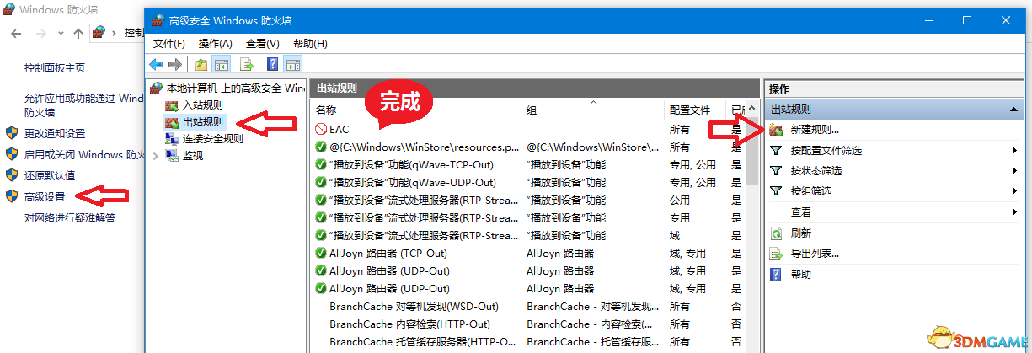Collapse the 出站规则 section in actions pane
Image resolution: width=1032 pixels, height=353 pixels.
pyautogui.click(x=1015, y=110)
